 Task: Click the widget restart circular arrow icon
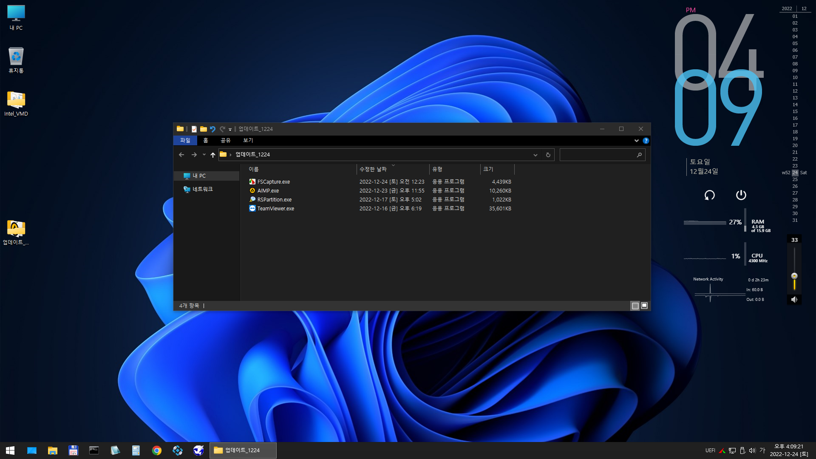pos(709,195)
